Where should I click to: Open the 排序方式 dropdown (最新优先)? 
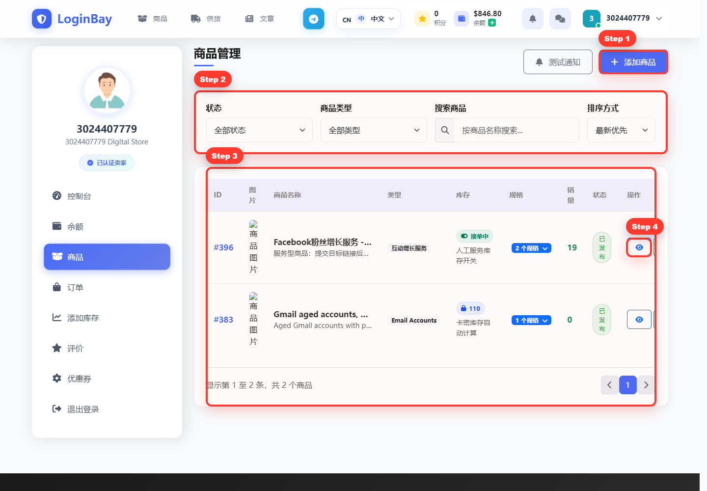pyautogui.click(x=621, y=130)
